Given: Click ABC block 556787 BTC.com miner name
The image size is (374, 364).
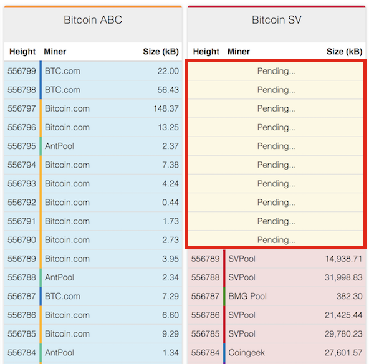Looking at the screenshot, I should pyautogui.click(x=62, y=296).
